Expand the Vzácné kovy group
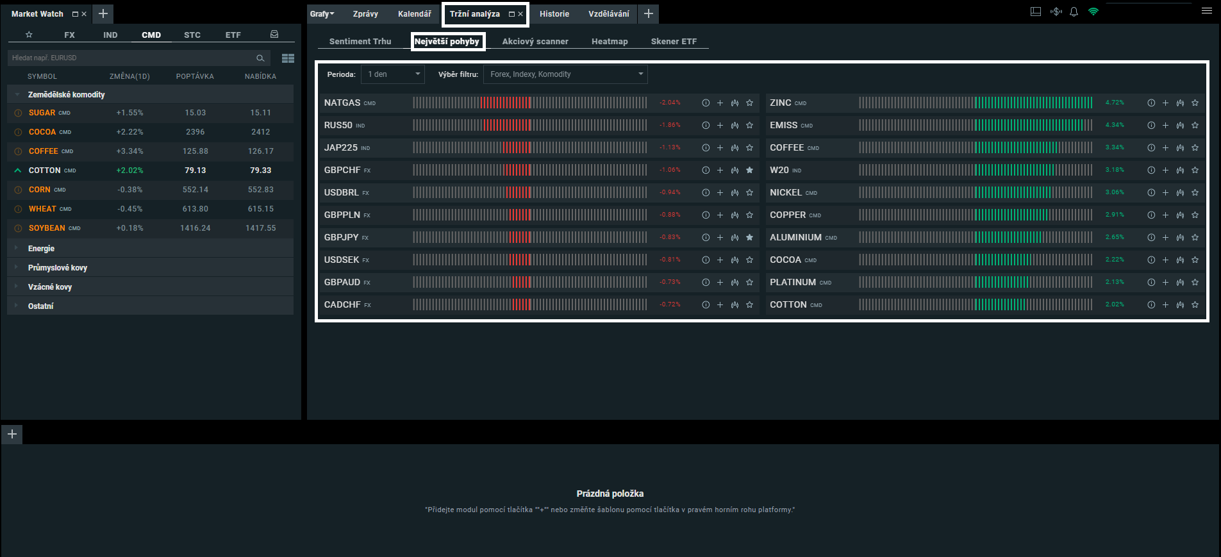This screenshot has width=1221, height=557. [x=150, y=287]
